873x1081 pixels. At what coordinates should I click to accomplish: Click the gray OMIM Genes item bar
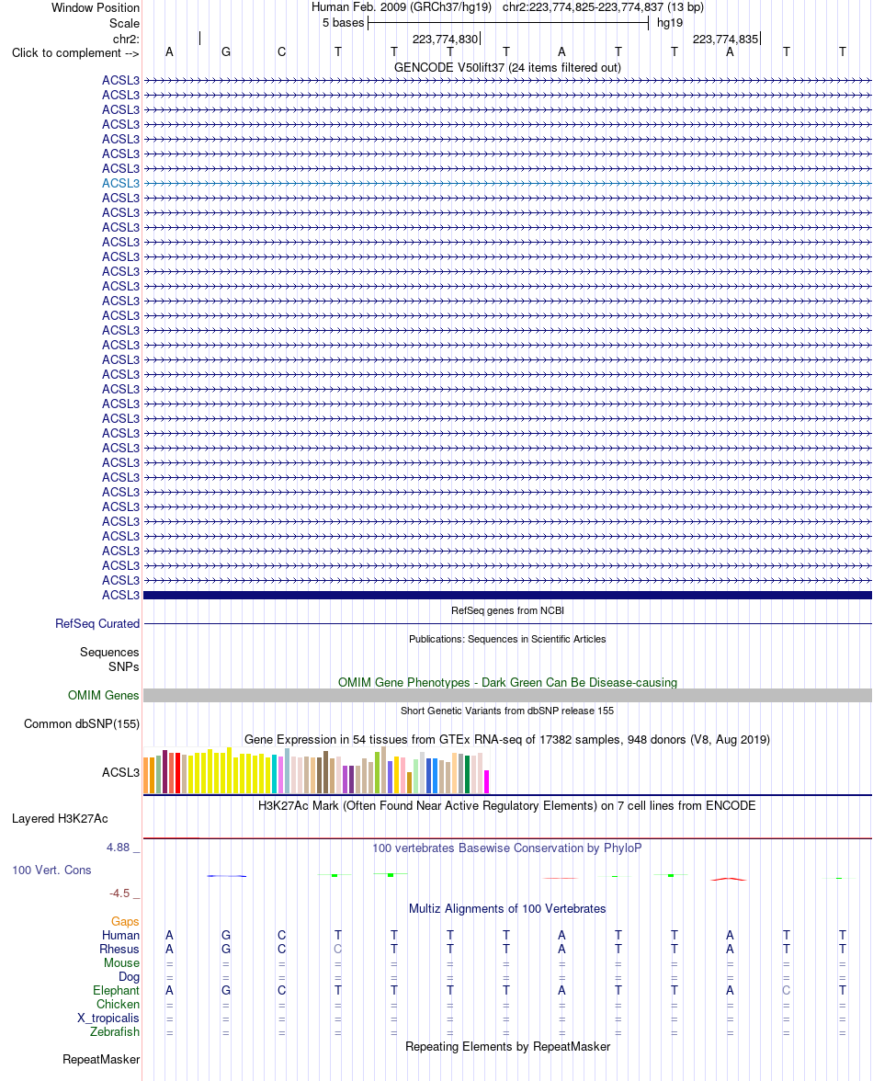507,696
